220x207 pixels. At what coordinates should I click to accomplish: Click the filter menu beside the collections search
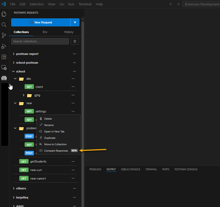pos(75,41)
